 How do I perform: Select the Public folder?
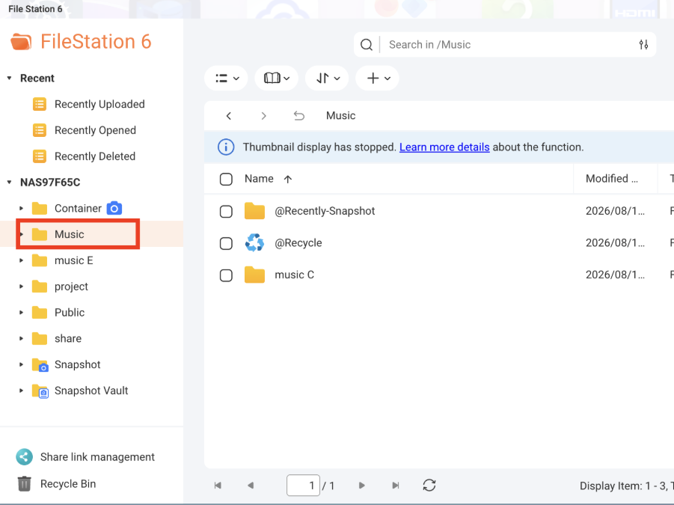tap(70, 313)
